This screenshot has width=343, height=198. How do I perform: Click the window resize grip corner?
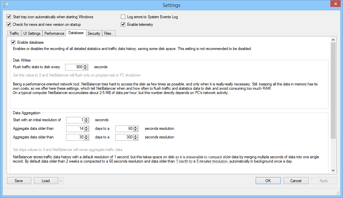coord(338,193)
